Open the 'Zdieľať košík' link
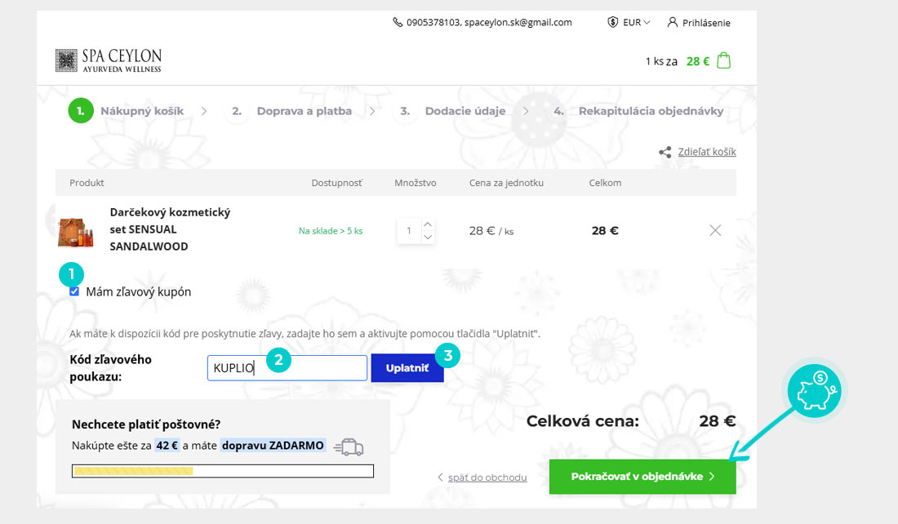The width and height of the screenshot is (898, 524). pyautogui.click(x=707, y=152)
